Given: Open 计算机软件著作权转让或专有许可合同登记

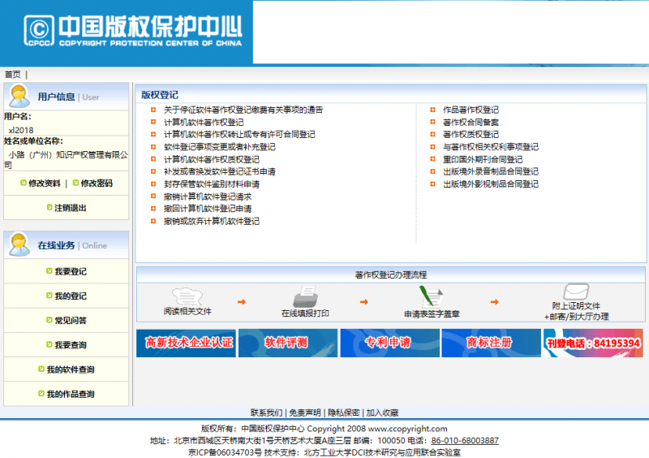Looking at the screenshot, I should pos(239,134).
